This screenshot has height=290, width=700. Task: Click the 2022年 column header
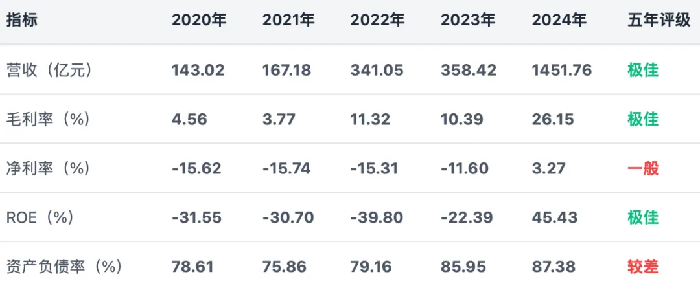(378, 21)
